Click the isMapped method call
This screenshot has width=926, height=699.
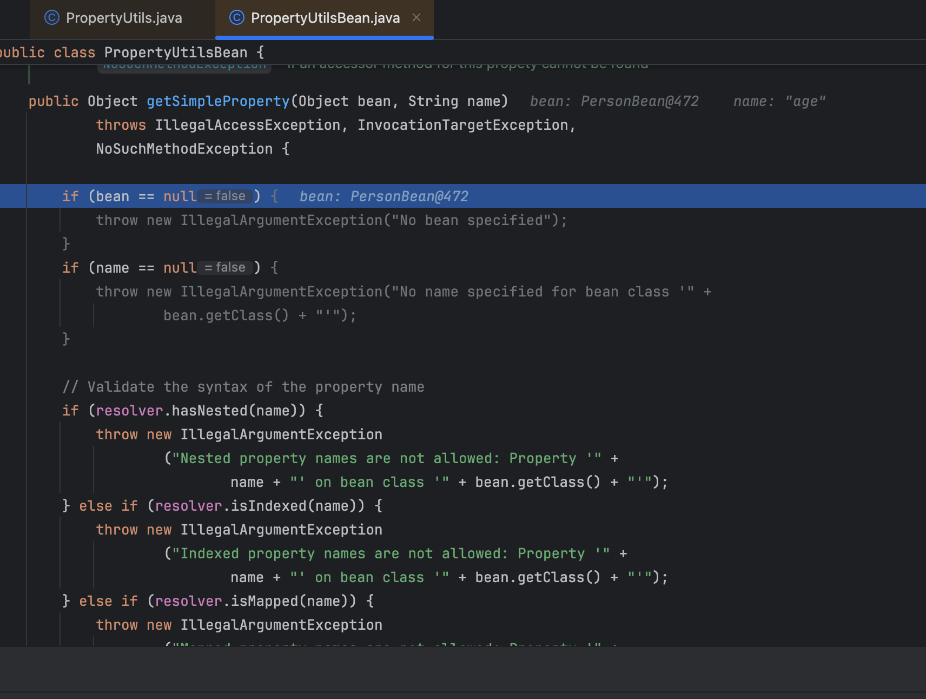[x=264, y=601]
